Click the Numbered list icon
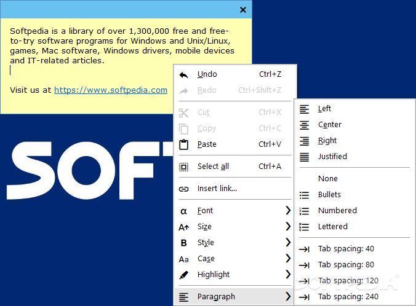 [x=304, y=211]
